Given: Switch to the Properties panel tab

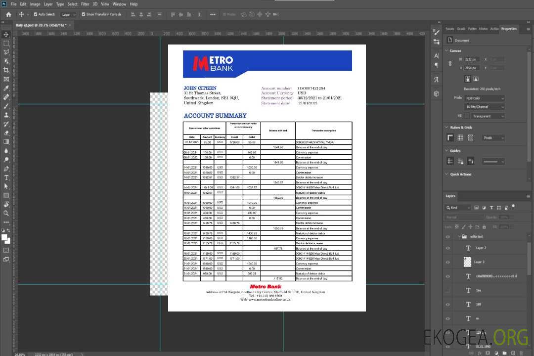Looking at the screenshot, I should (x=509, y=29).
